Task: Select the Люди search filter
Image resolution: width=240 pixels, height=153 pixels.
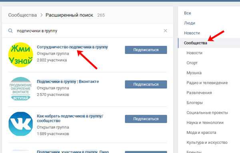Action: [x=190, y=23]
